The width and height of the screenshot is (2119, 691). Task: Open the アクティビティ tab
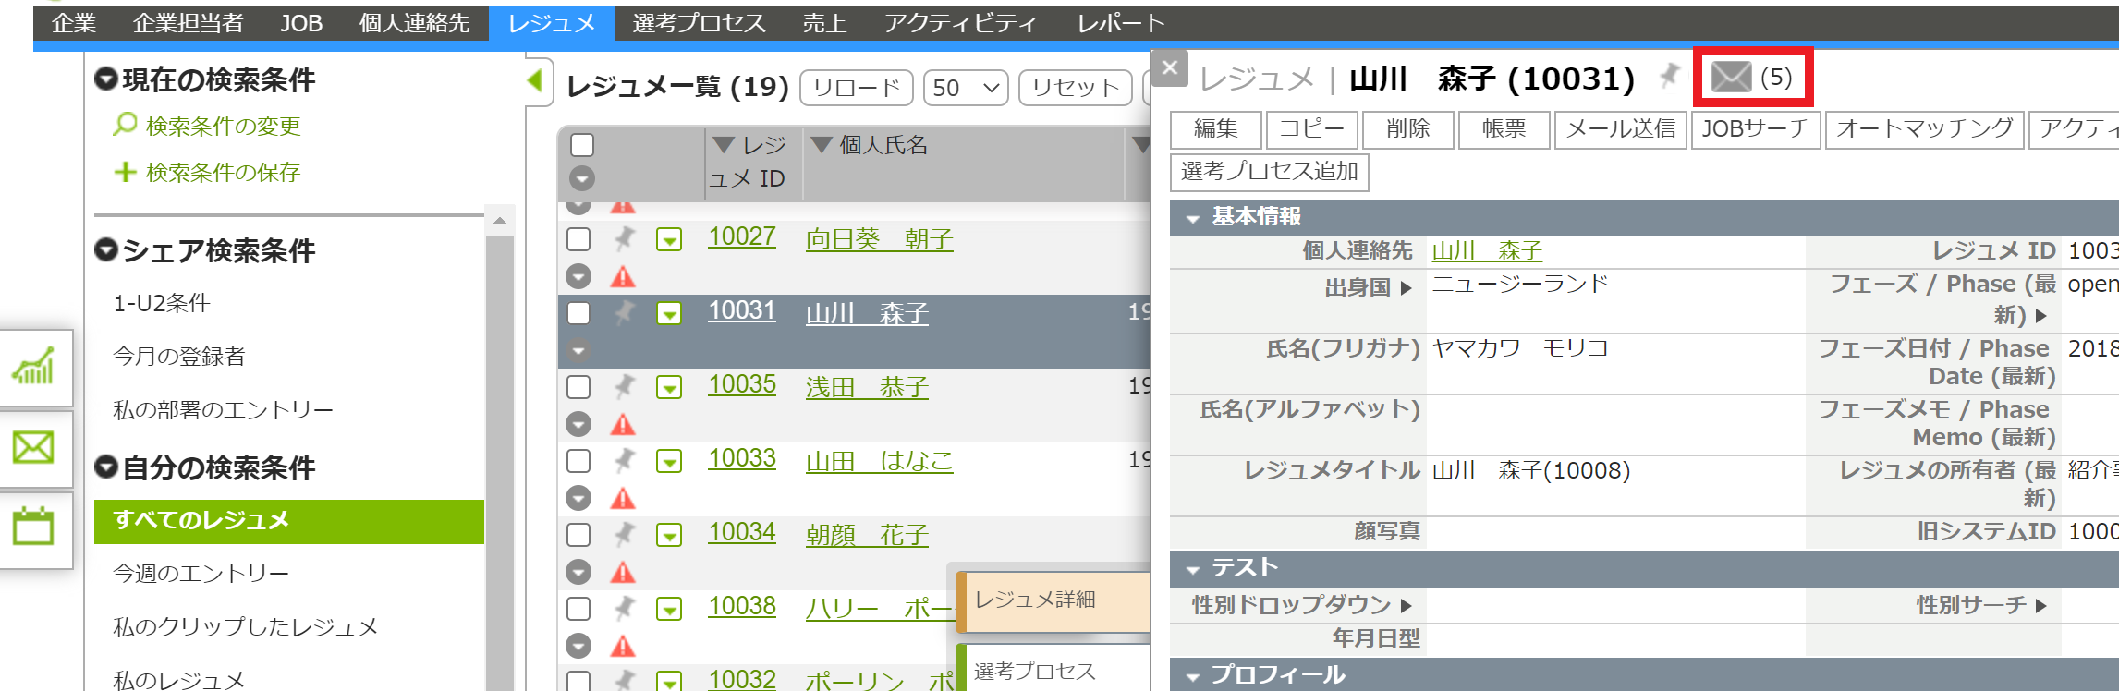960,23
